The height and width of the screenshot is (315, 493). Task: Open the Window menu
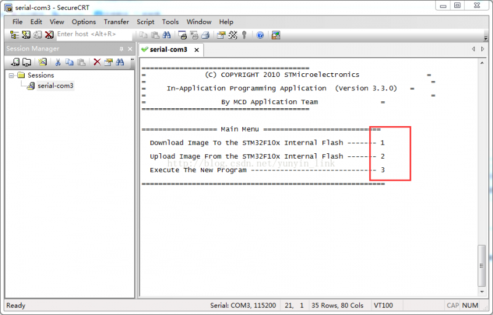(x=198, y=22)
